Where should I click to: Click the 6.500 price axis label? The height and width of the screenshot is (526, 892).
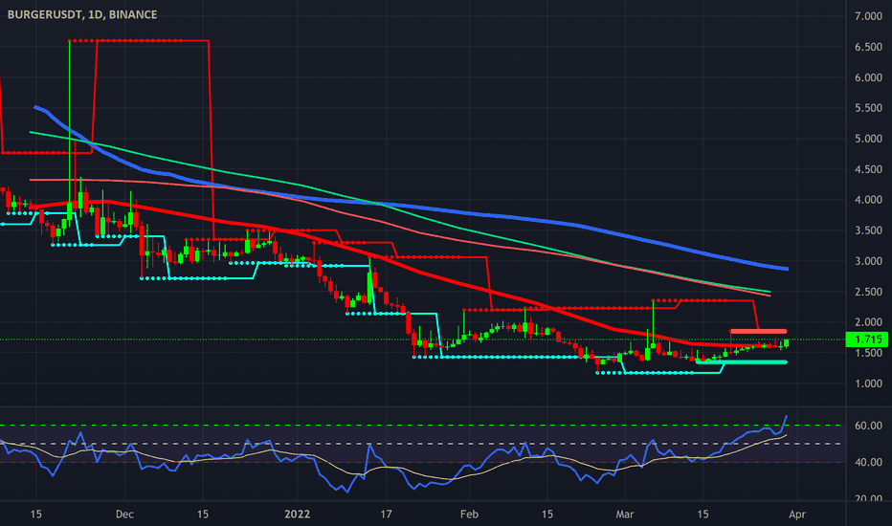coord(868,47)
